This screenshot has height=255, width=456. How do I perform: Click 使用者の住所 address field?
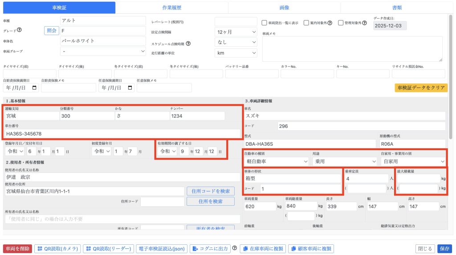click(94, 191)
